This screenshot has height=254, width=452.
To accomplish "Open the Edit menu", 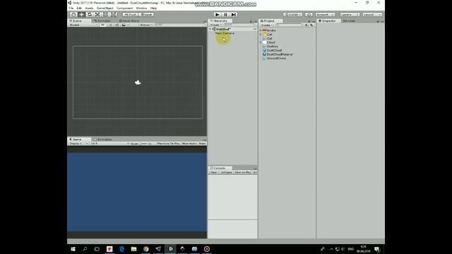I will click(x=79, y=8).
